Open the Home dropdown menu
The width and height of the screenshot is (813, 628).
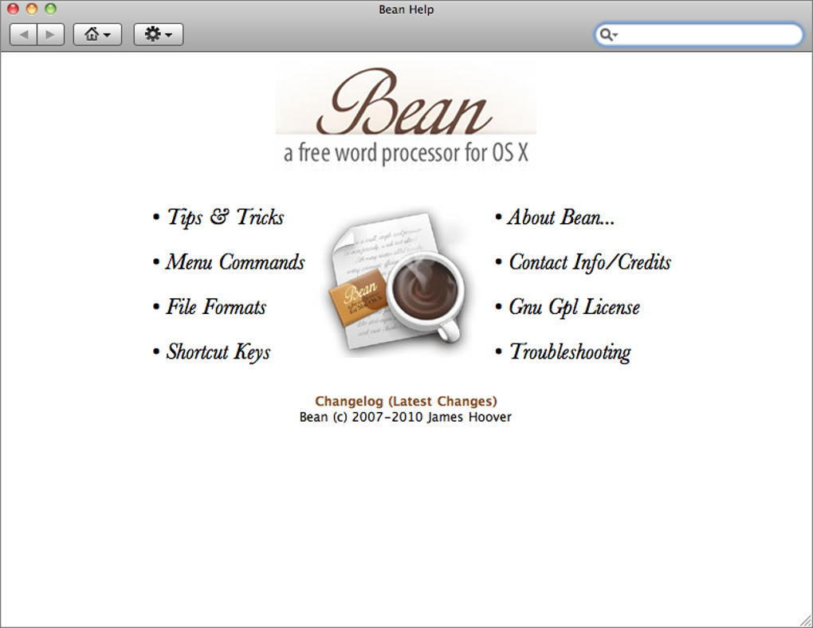97,35
